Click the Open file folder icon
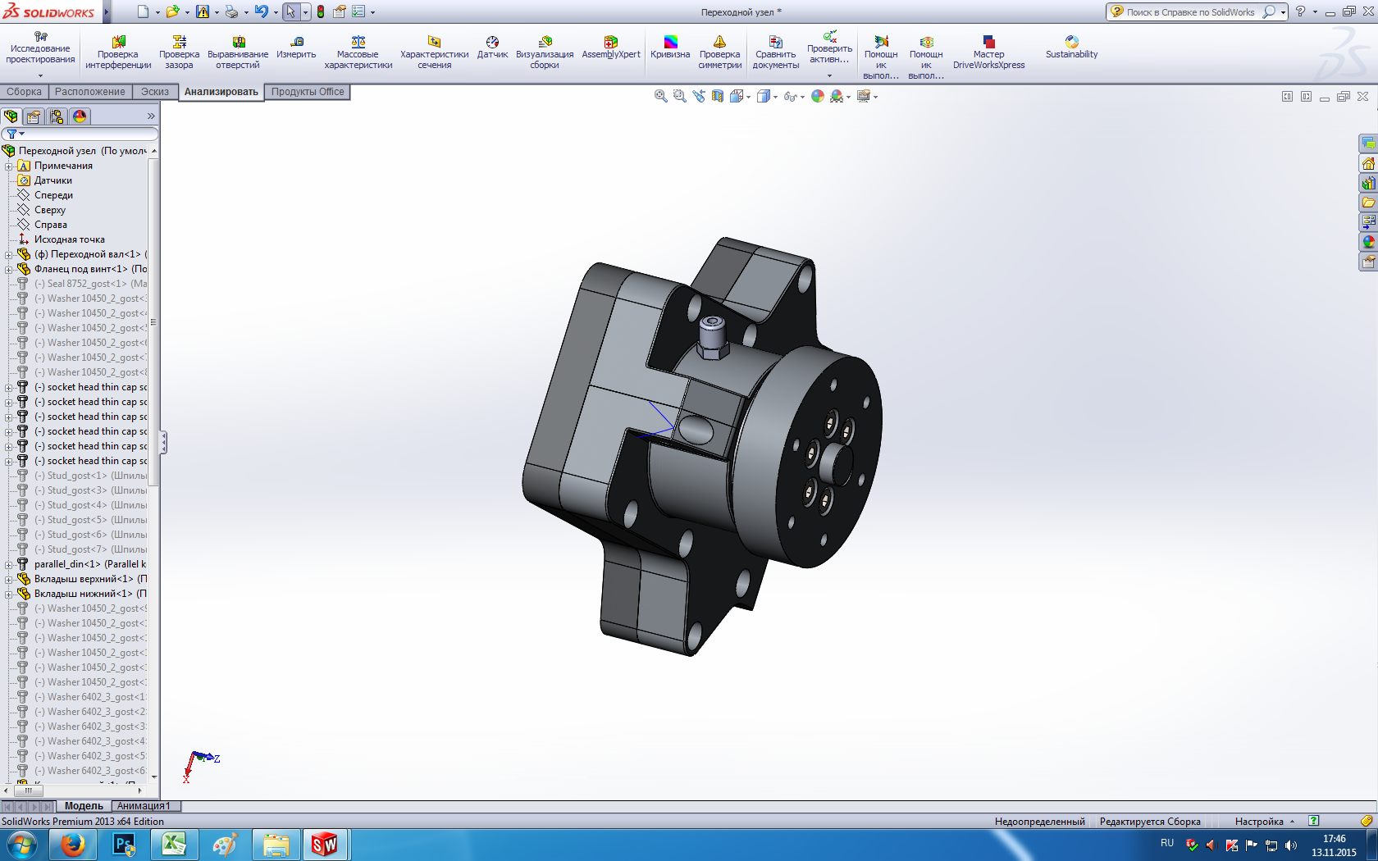This screenshot has width=1378, height=861. click(172, 11)
